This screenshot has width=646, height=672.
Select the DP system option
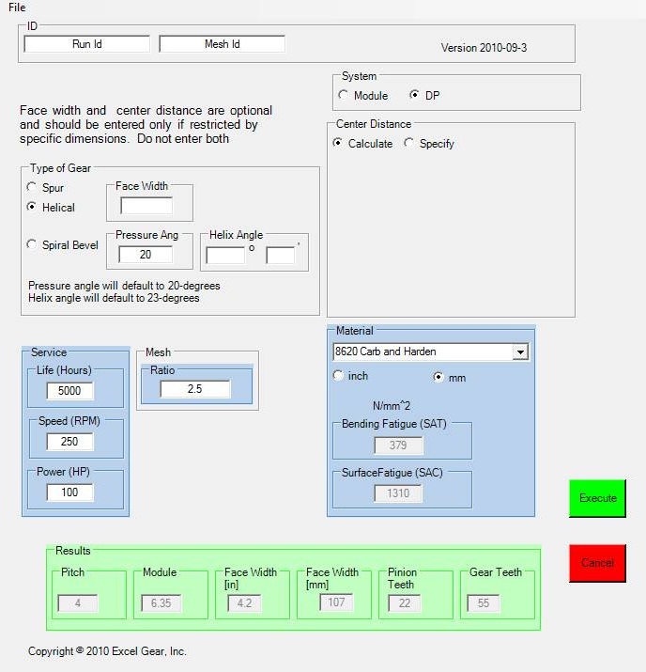click(415, 96)
